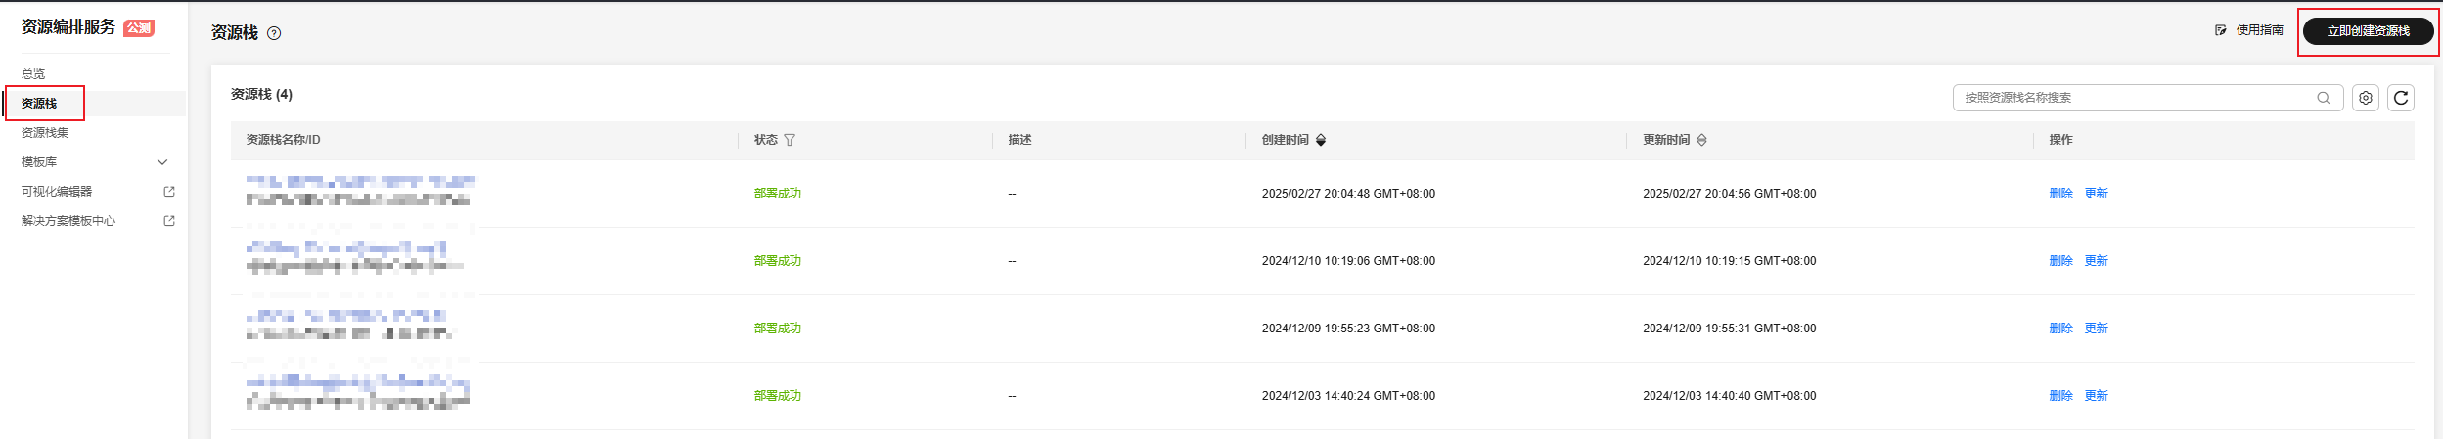2443x439 pixels.
Task: Click the search magnifier icon
Action: [2323, 98]
